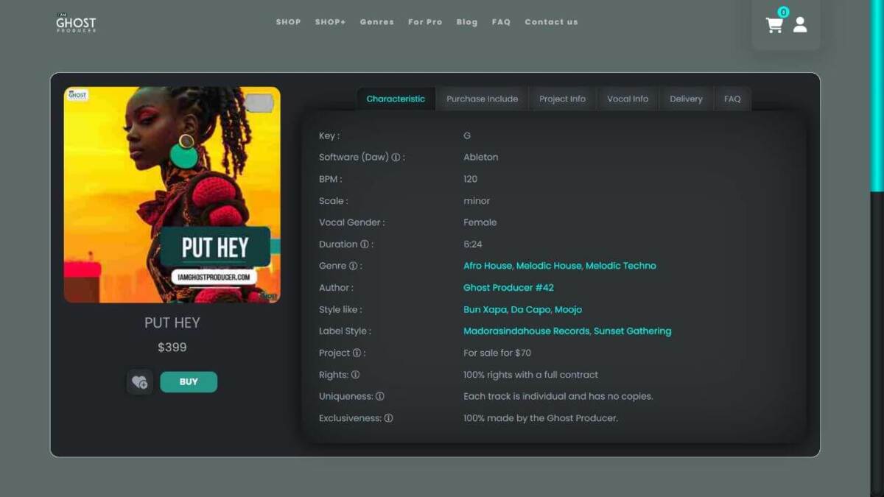Open the Moojo style link

click(568, 310)
